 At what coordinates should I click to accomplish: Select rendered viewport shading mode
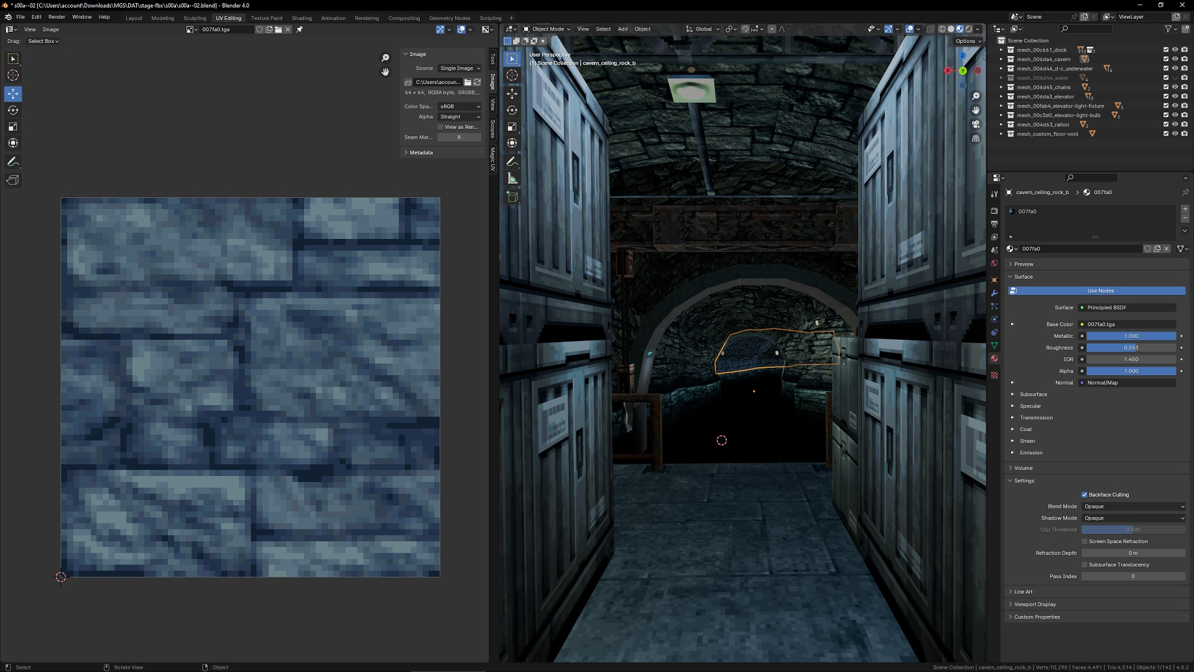pyautogui.click(x=968, y=29)
